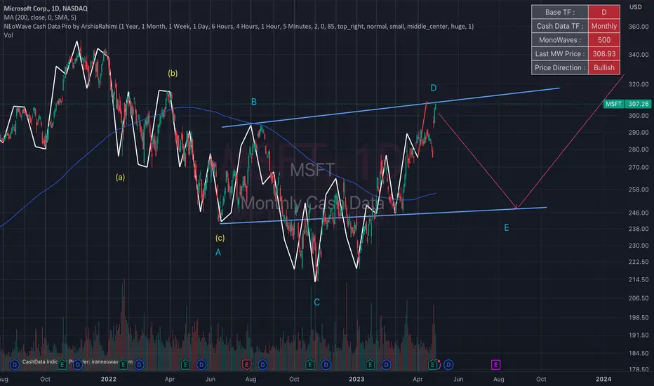Screen dimensions: 654x386
Task: Select the NEoWave Cash Data Pro legend
Action: click(x=239, y=26)
